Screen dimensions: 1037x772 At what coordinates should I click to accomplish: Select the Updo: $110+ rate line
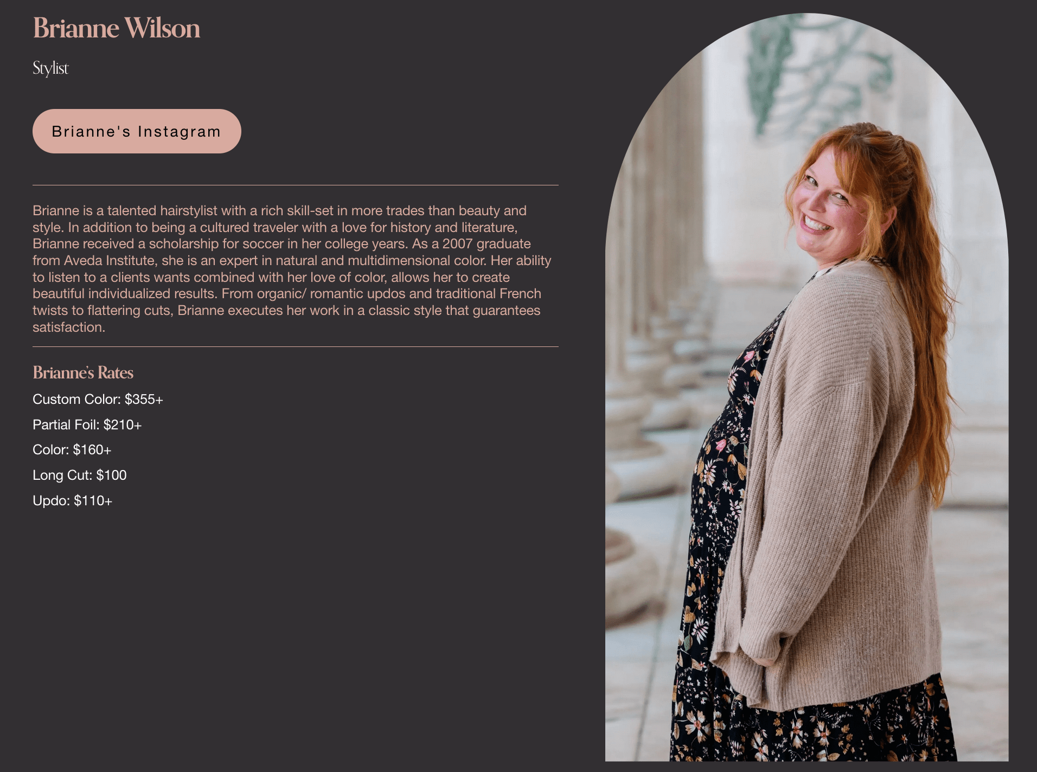click(72, 501)
